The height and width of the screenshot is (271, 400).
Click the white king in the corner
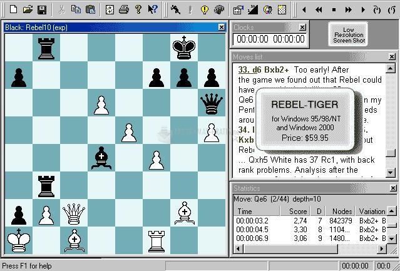click(19, 240)
